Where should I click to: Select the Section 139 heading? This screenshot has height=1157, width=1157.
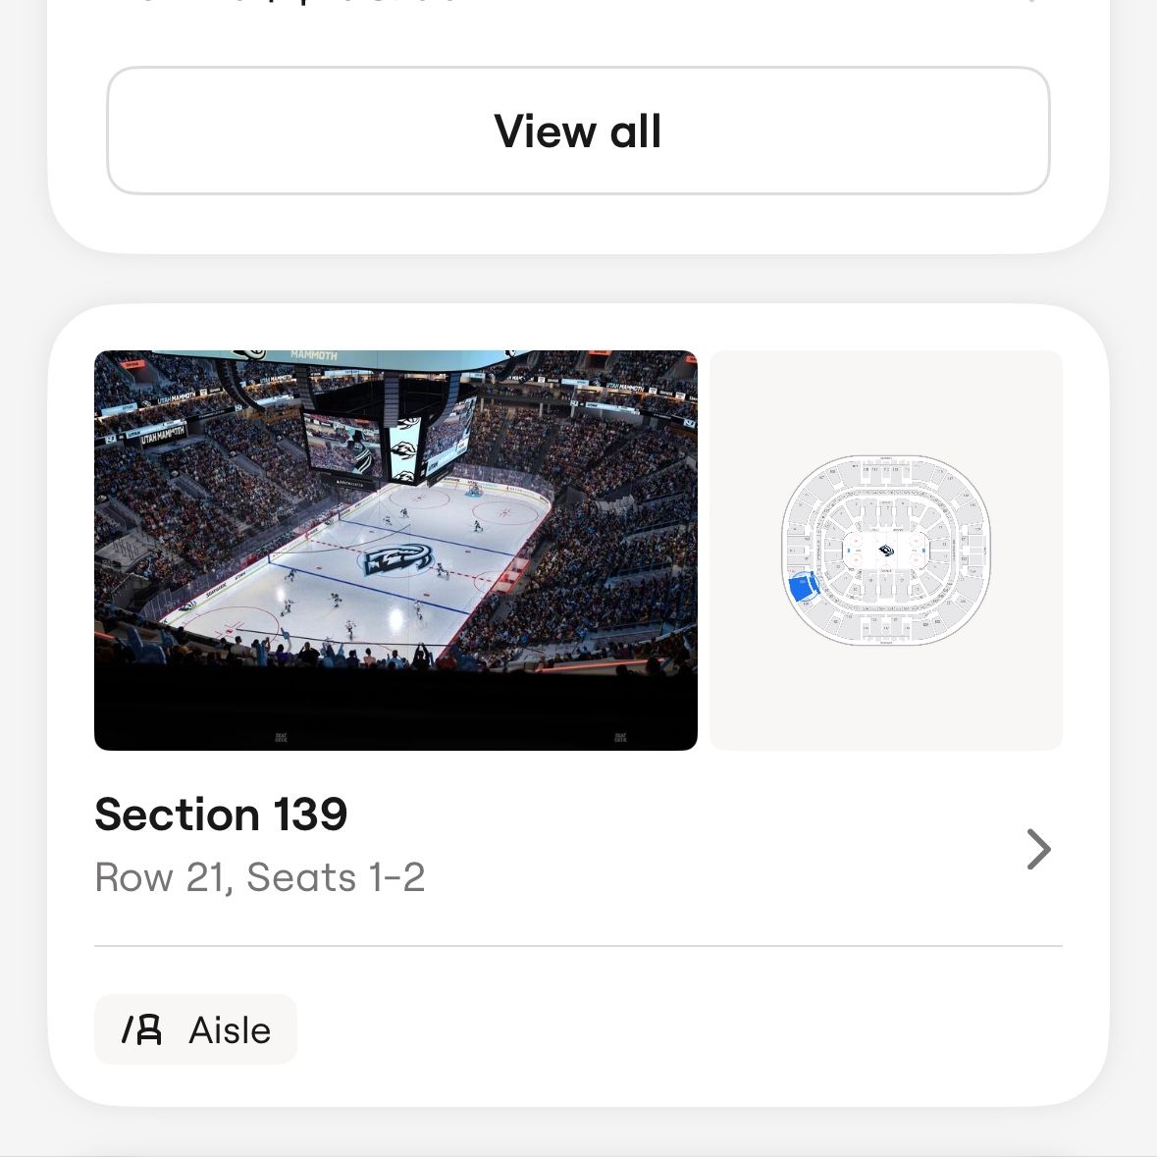point(221,815)
